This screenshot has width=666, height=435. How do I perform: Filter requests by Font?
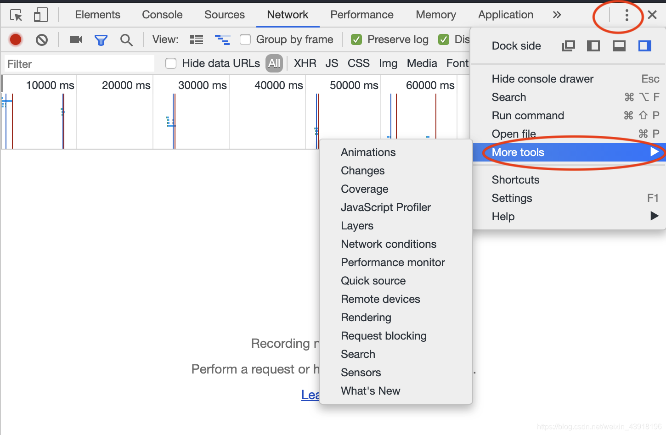(457, 63)
